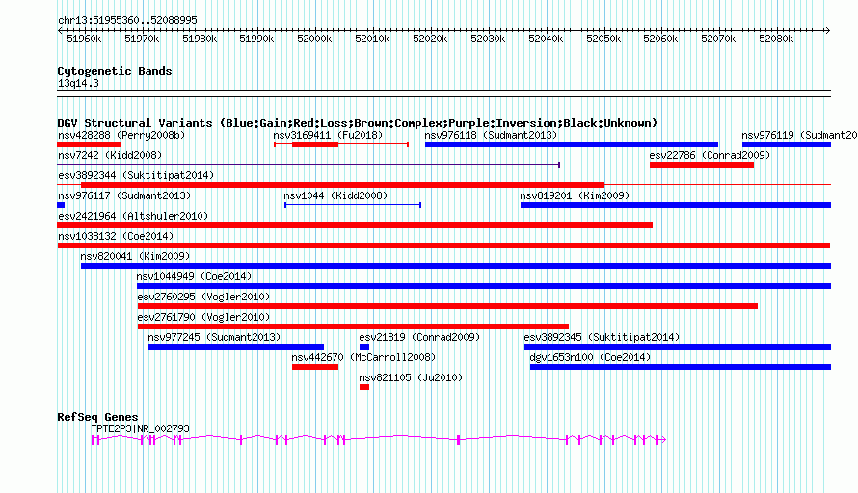Select the red nsv428288 loss bar
The height and width of the screenshot is (493, 858).
[89, 144]
